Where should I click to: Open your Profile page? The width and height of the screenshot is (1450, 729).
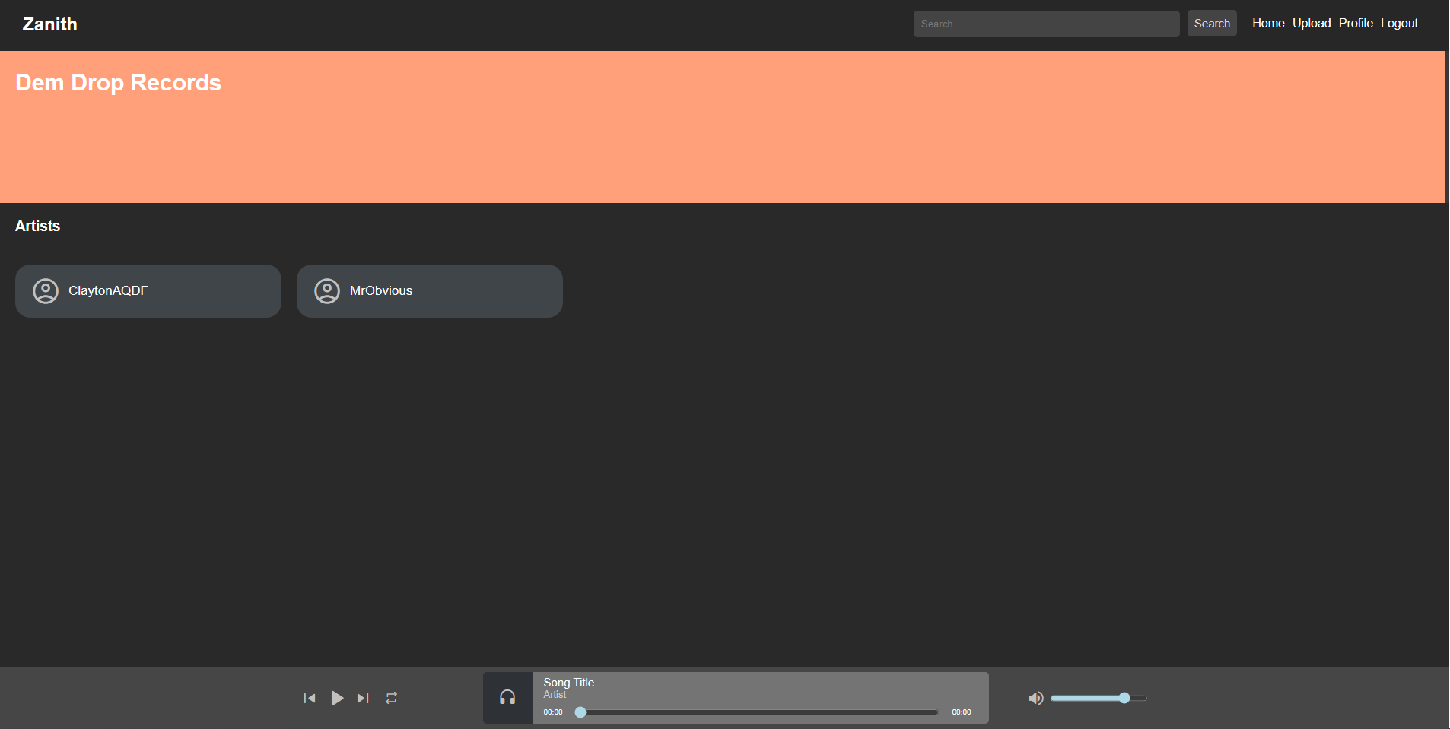tap(1356, 23)
